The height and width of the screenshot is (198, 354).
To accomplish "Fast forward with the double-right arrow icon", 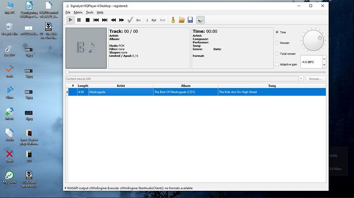I will 122,20.
